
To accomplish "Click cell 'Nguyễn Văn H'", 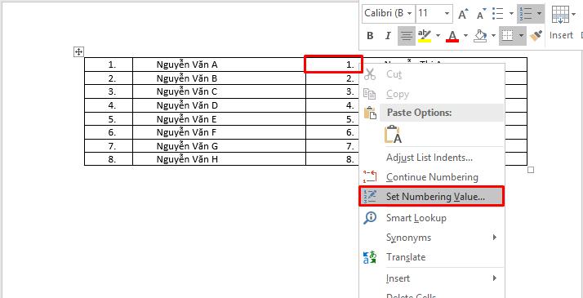I will (219, 159).
